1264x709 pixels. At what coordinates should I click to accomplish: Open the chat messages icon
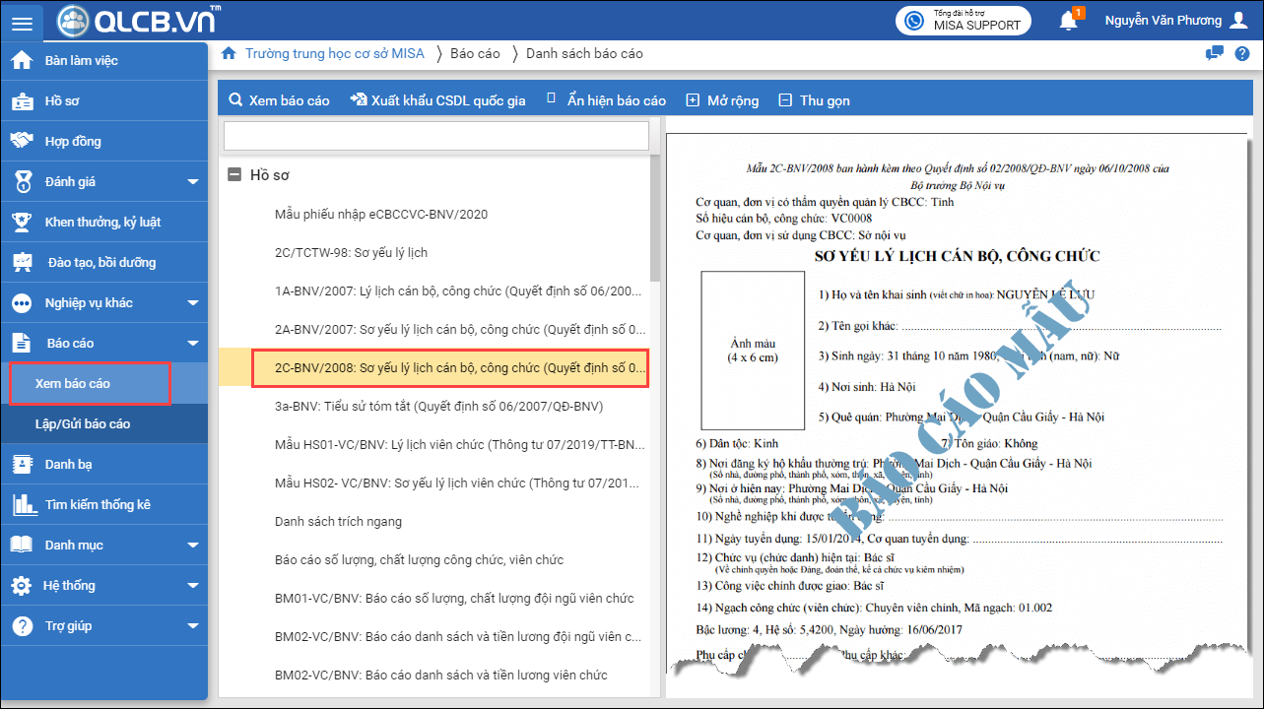(x=1215, y=53)
